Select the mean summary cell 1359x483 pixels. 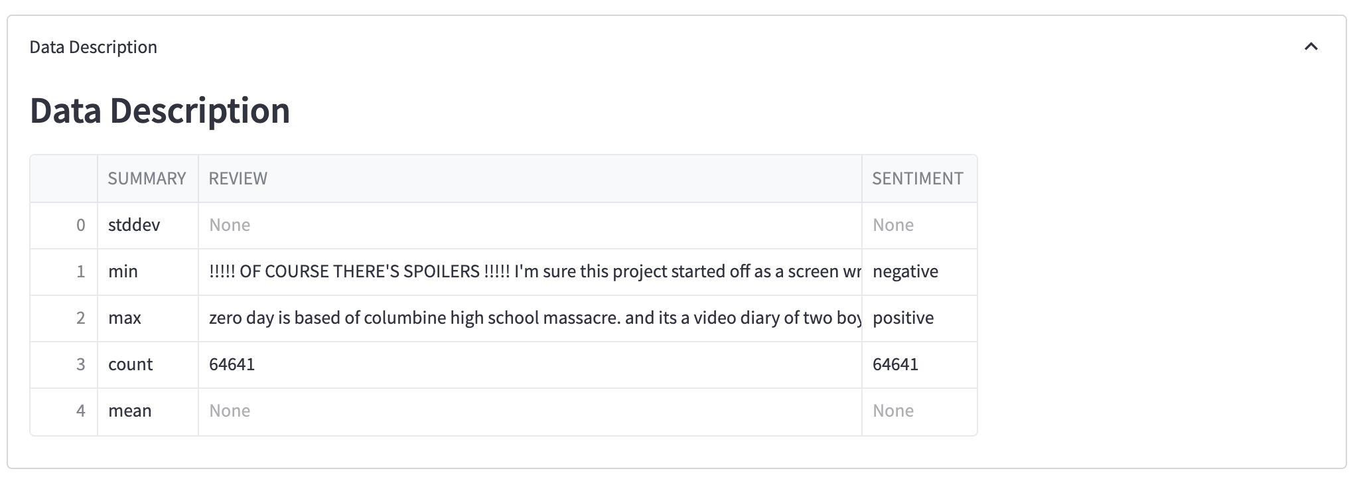pyautogui.click(x=130, y=411)
